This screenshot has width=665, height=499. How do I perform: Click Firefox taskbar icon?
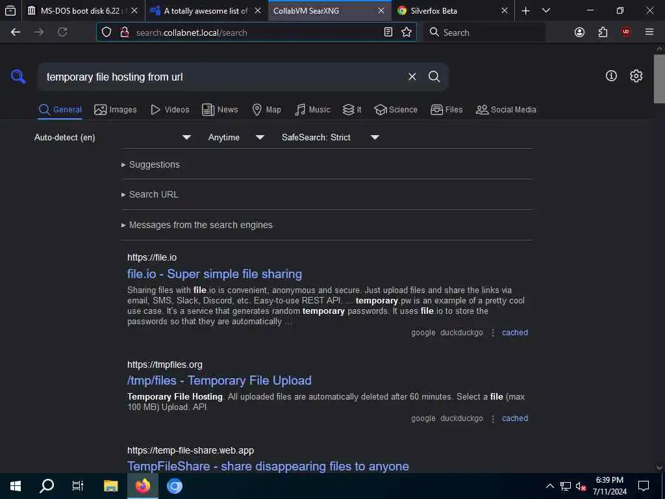[x=143, y=486]
